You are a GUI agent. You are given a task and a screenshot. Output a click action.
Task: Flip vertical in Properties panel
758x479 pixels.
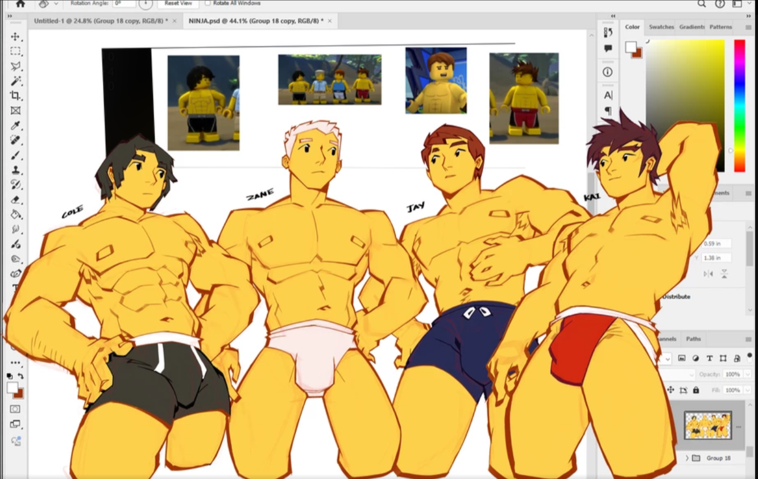(x=724, y=274)
